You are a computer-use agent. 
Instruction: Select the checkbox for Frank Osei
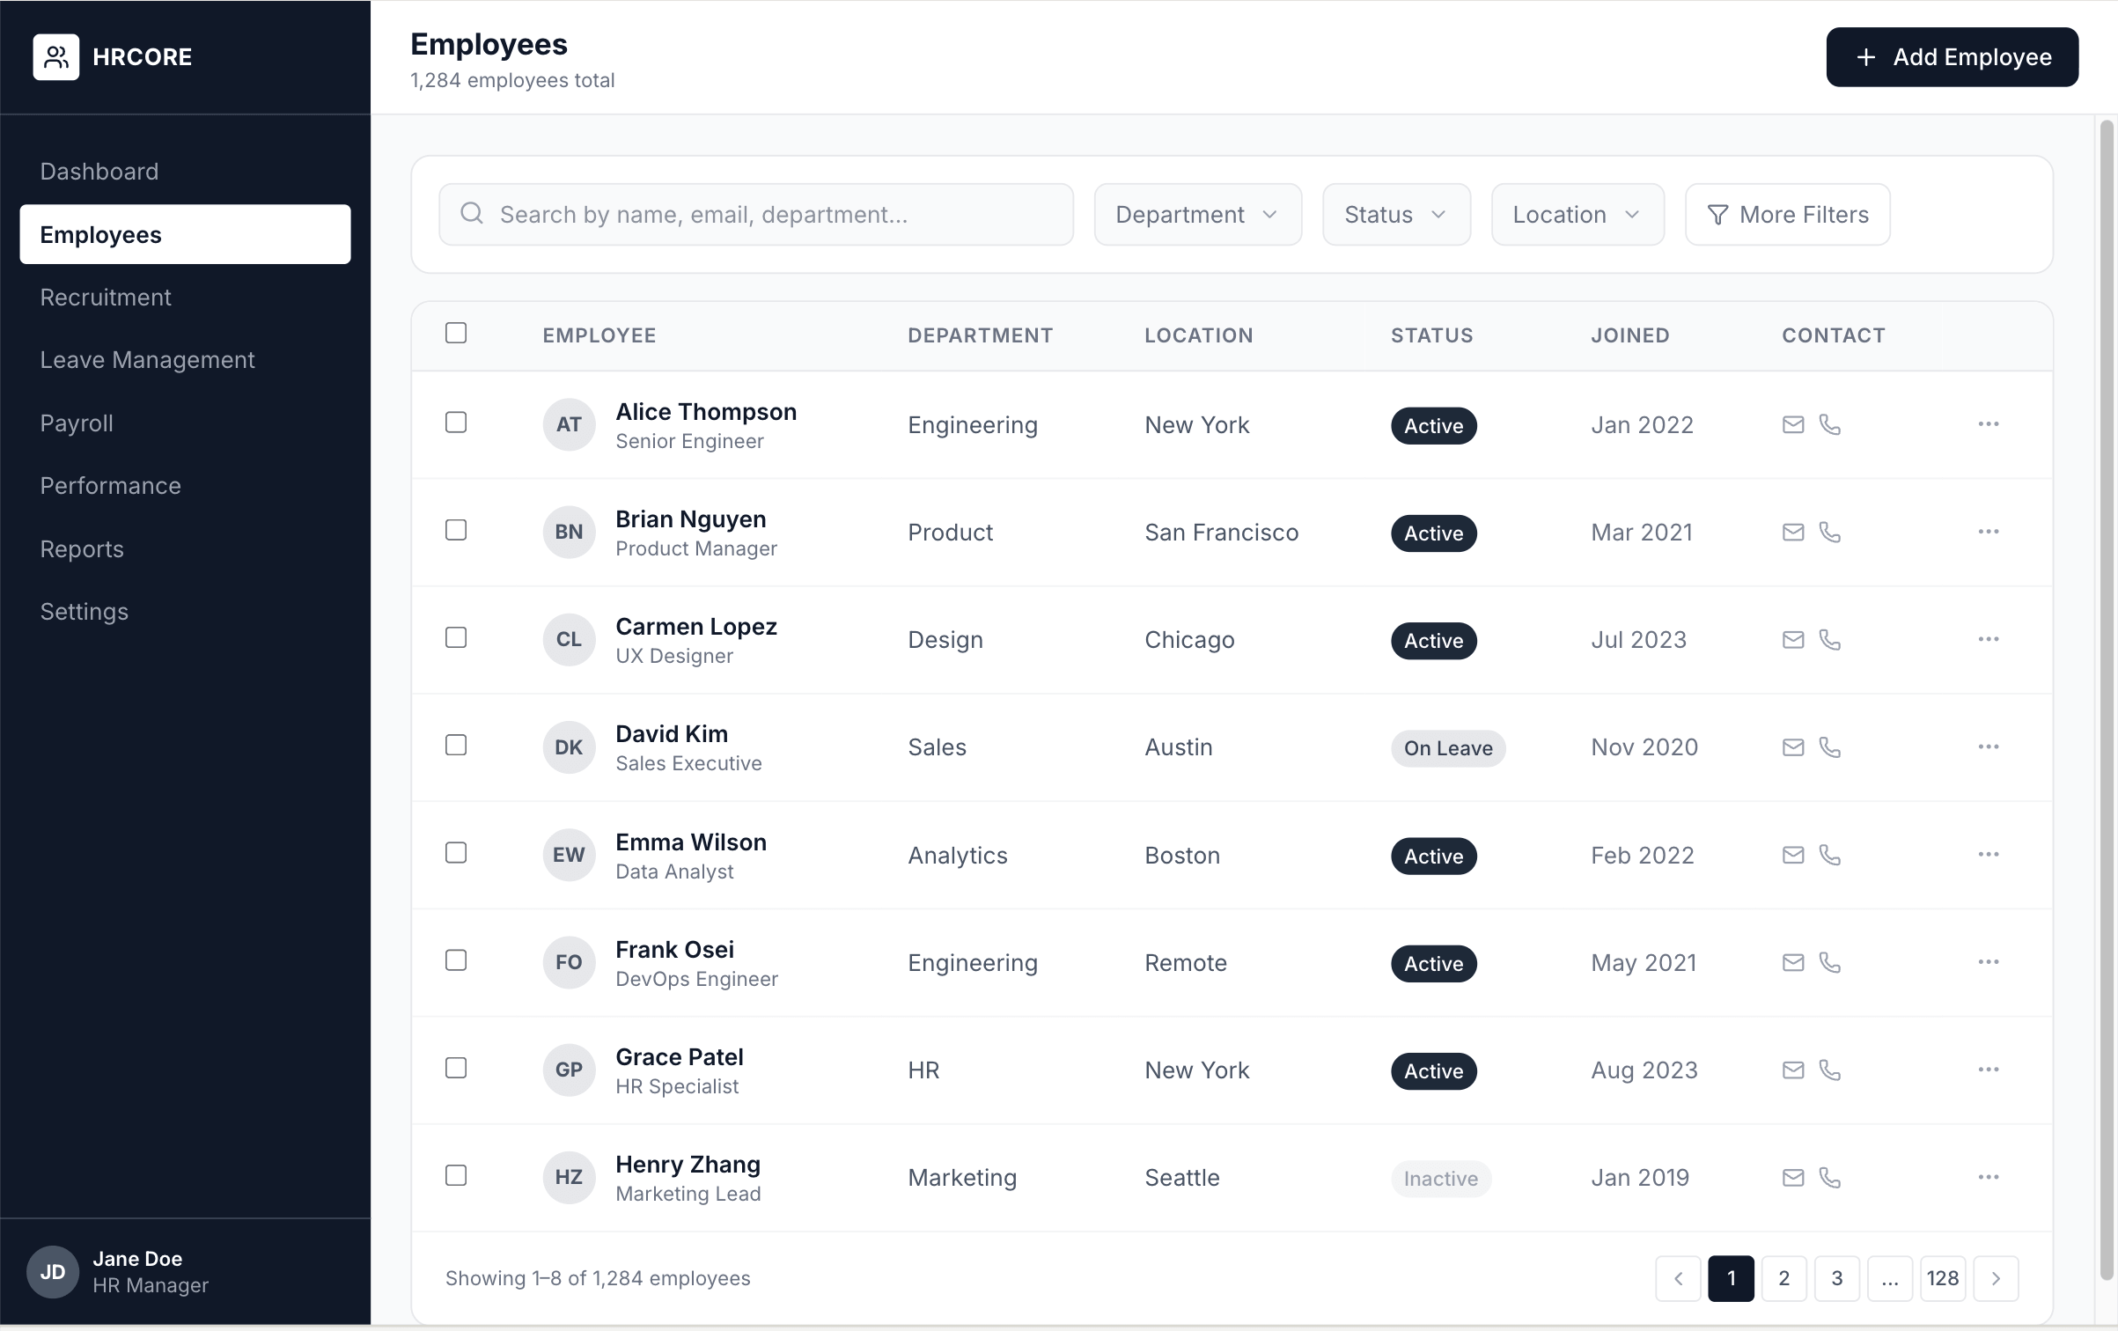pos(456,960)
